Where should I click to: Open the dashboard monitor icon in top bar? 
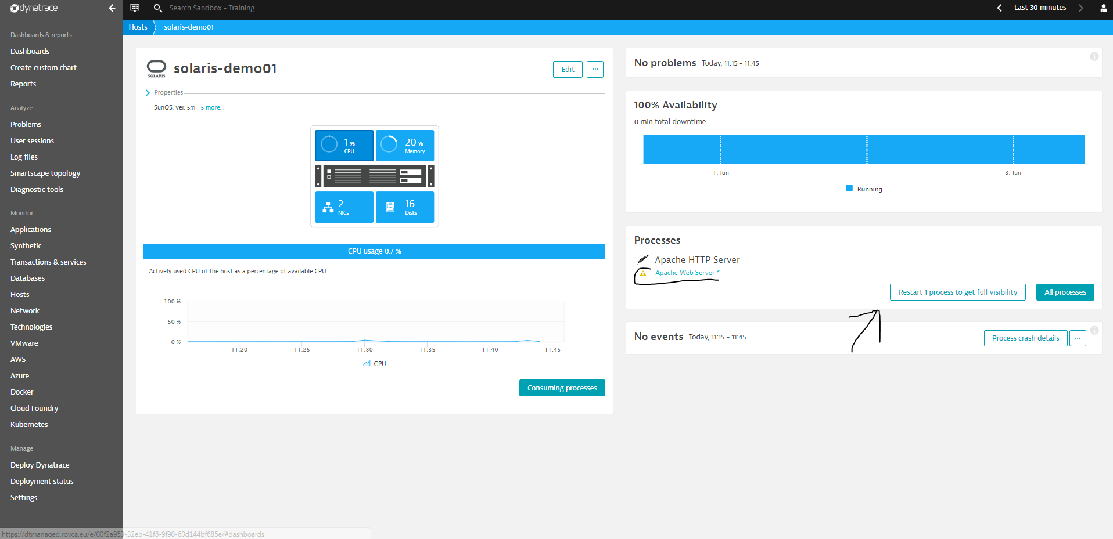coord(135,8)
